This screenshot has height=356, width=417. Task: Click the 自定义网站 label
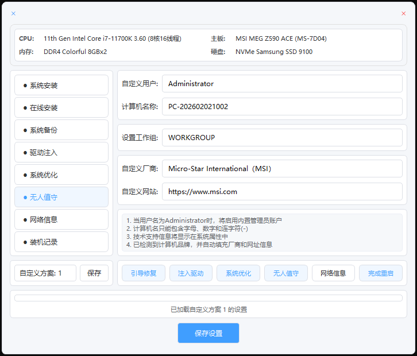pos(140,191)
